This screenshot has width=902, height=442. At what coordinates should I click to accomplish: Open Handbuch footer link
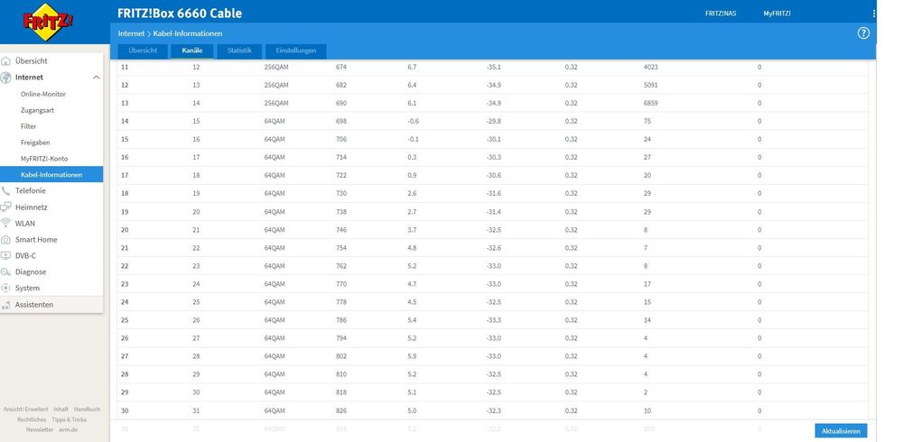(x=87, y=410)
